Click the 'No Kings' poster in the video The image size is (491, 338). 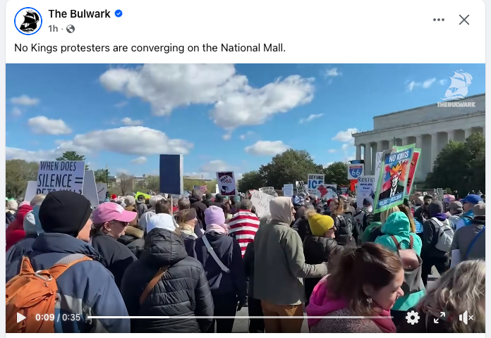tap(396, 179)
